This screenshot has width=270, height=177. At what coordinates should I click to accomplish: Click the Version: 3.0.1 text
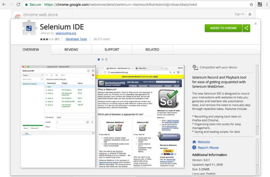click(x=201, y=160)
